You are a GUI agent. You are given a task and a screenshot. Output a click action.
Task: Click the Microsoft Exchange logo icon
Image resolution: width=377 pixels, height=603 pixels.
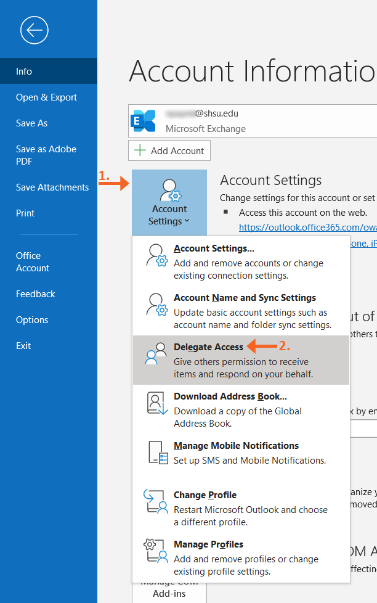[143, 121]
